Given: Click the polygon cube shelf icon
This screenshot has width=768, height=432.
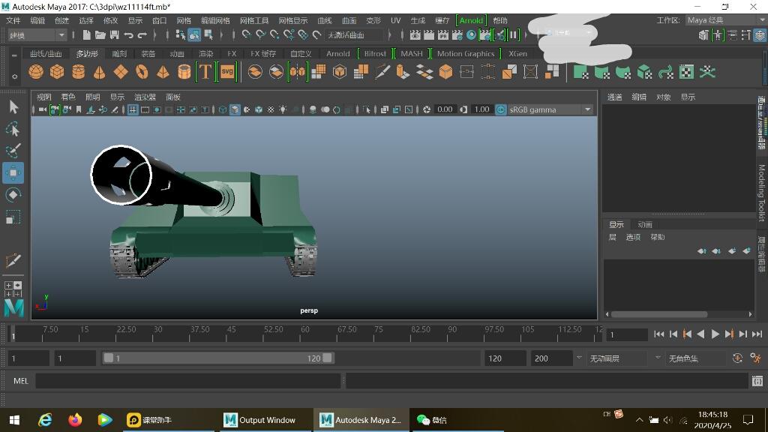Looking at the screenshot, I should (x=57, y=72).
